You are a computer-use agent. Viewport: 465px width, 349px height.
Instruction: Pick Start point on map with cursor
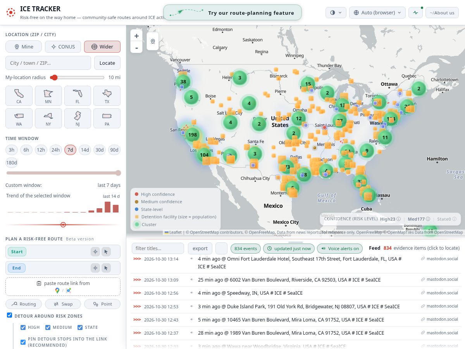106,252
